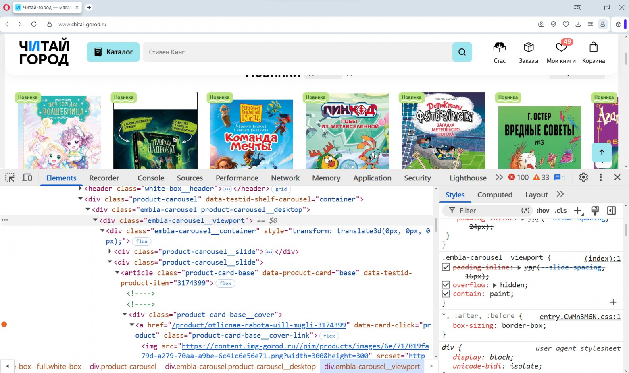Click the site search field
Screen dimensions: 629x373
(x=297, y=52)
